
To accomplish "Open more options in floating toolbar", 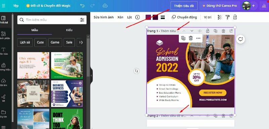I will 198,38.
